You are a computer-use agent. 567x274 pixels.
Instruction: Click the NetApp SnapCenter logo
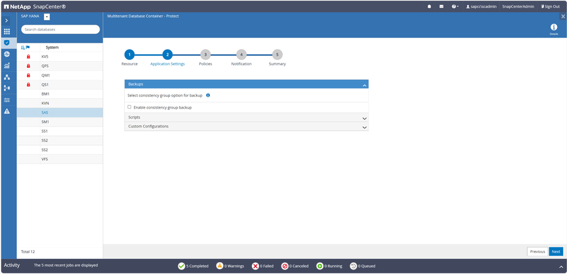(x=35, y=6)
